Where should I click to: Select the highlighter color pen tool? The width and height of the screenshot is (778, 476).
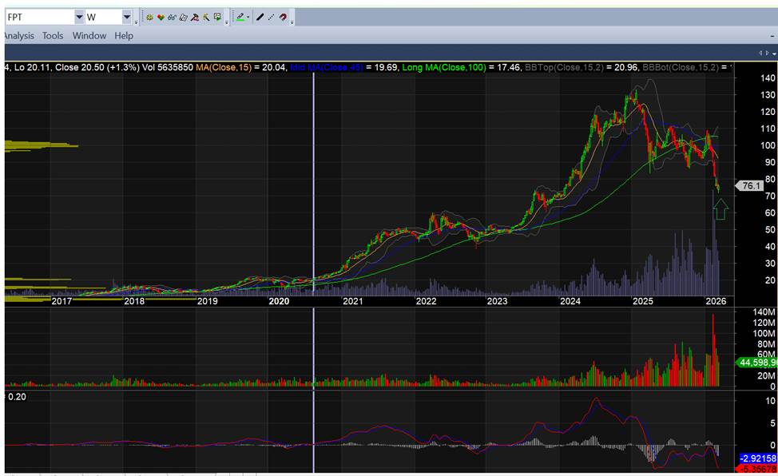coord(240,17)
